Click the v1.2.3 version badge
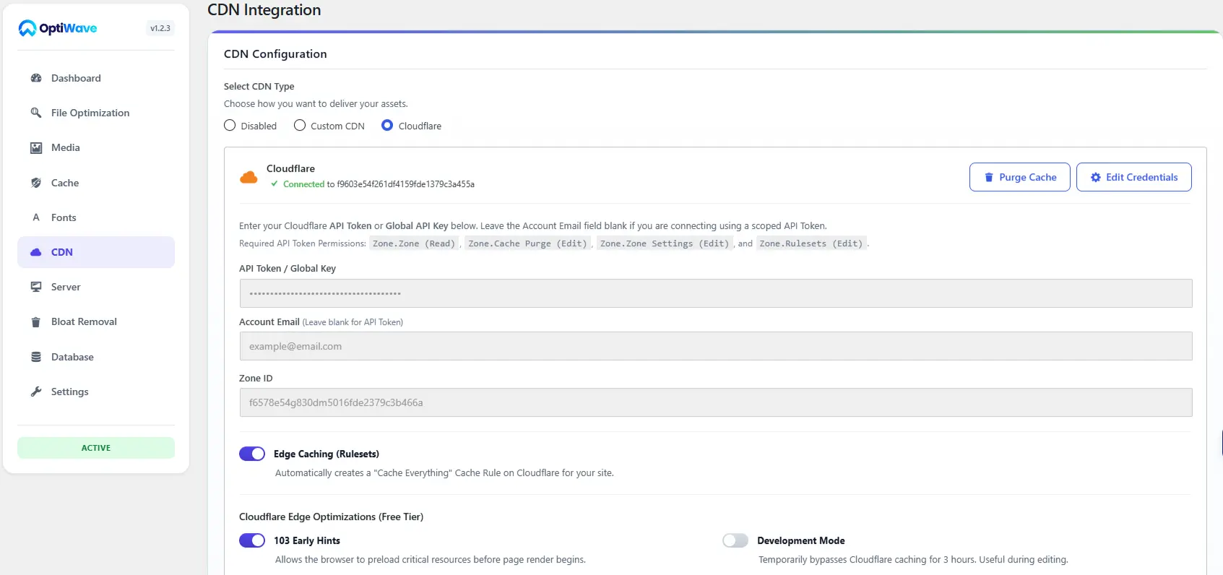This screenshot has width=1223, height=575. [x=160, y=28]
